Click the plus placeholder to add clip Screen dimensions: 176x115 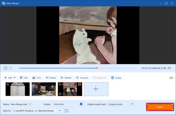(x=96, y=89)
